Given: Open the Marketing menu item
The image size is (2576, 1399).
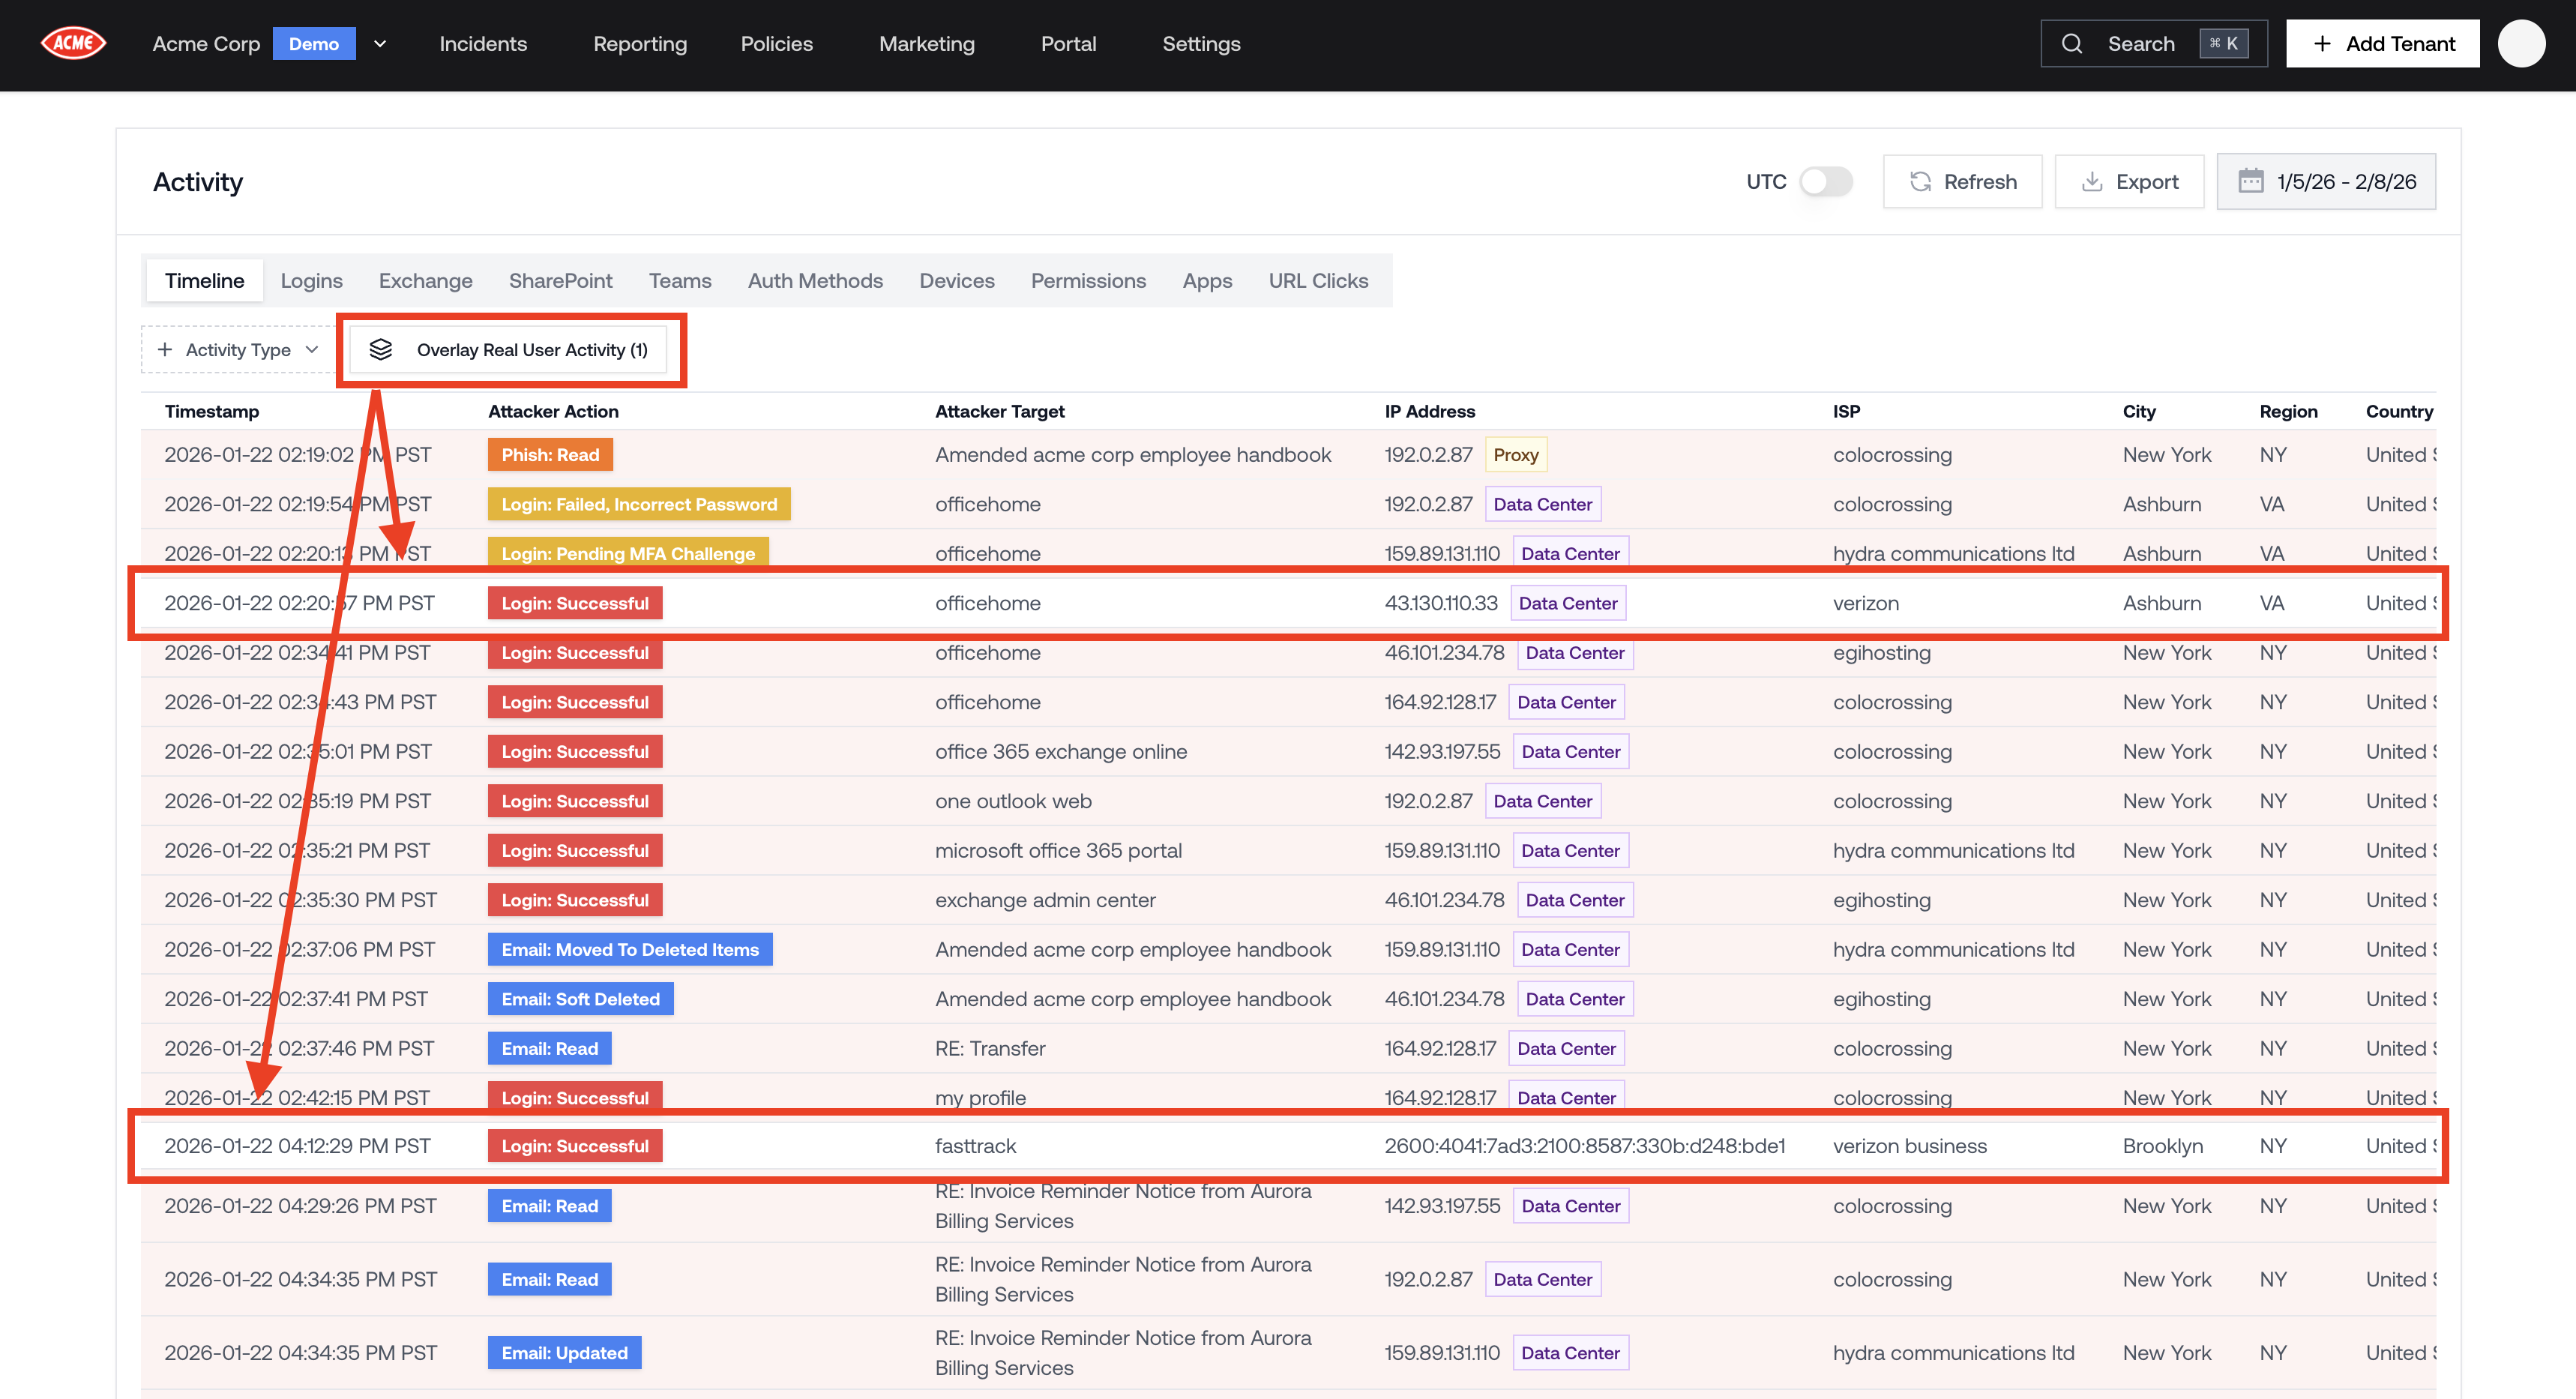Looking at the screenshot, I should point(926,44).
